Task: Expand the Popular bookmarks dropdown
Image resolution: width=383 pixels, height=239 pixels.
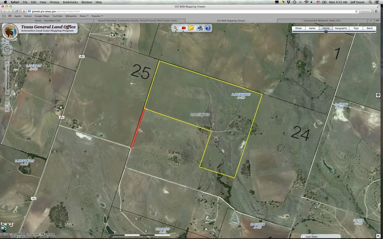Action: click(98, 16)
